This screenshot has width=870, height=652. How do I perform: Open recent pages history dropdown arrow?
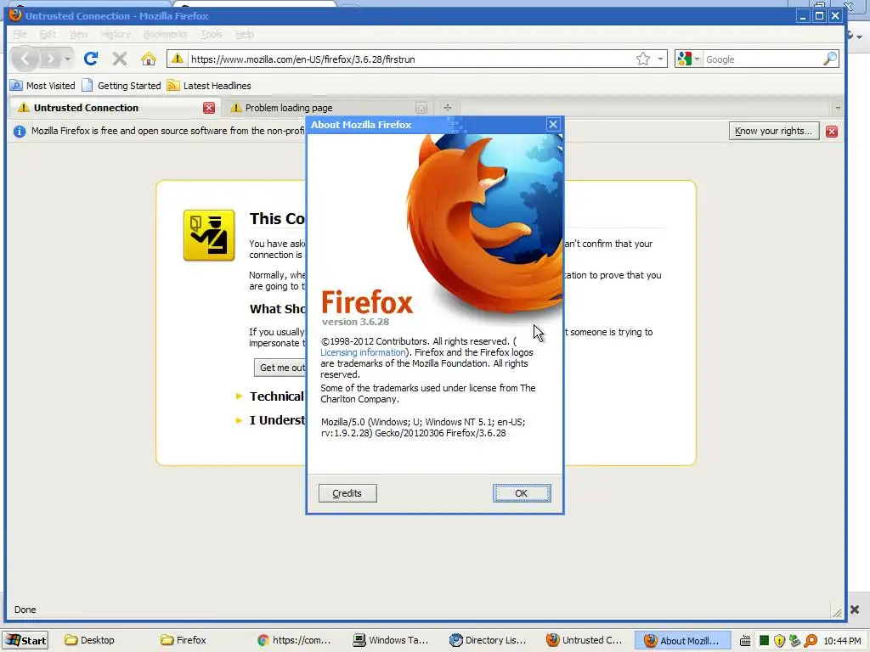[68, 59]
